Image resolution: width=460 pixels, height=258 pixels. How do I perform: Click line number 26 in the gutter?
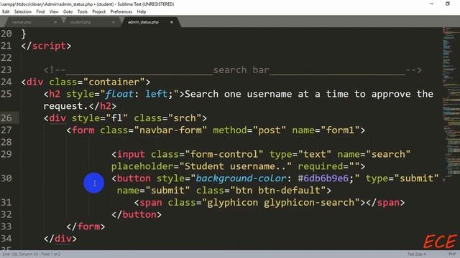point(6,118)
